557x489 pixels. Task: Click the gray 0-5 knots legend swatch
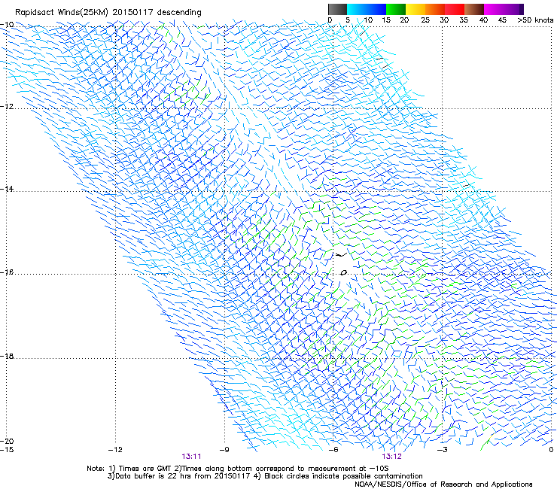coord(337,9)
